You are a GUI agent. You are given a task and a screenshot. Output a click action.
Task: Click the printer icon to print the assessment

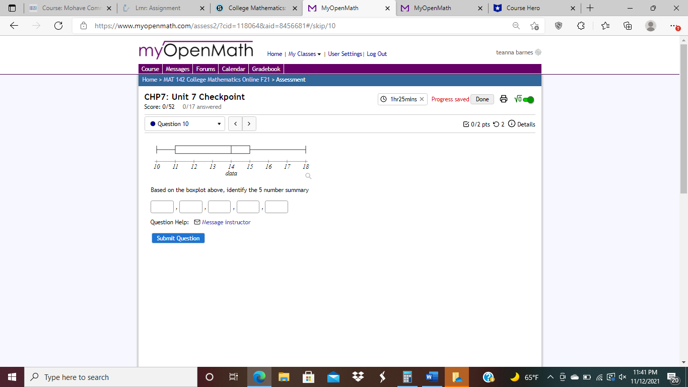click(504, 99)
